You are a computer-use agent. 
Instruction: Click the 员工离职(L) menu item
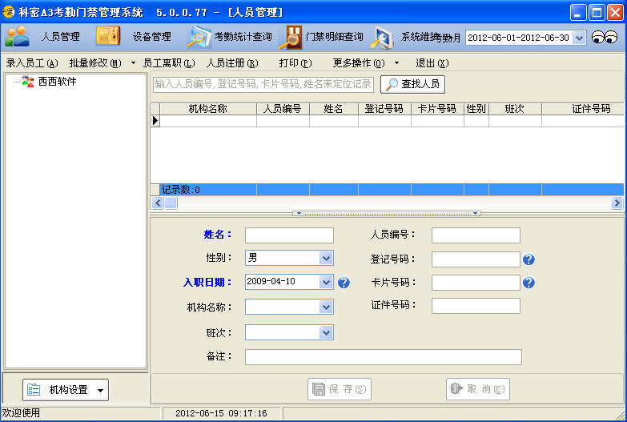[x=169, y=63]
